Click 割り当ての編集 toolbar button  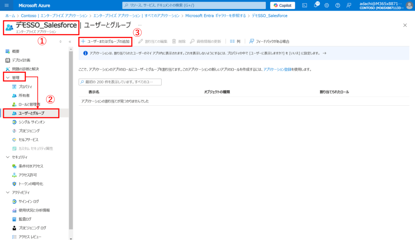[153, 42]
